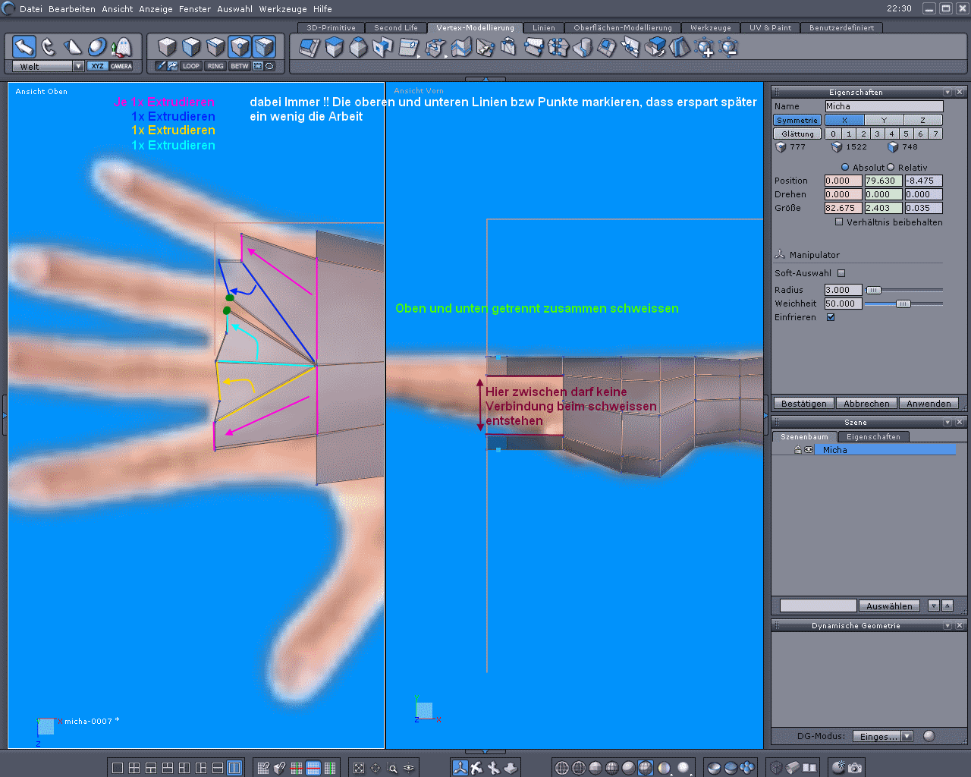Image resolution: width=971 pixels, height=777 pixels.
Task: Select the Absolut radio button
Action: (x=845, y=167)
